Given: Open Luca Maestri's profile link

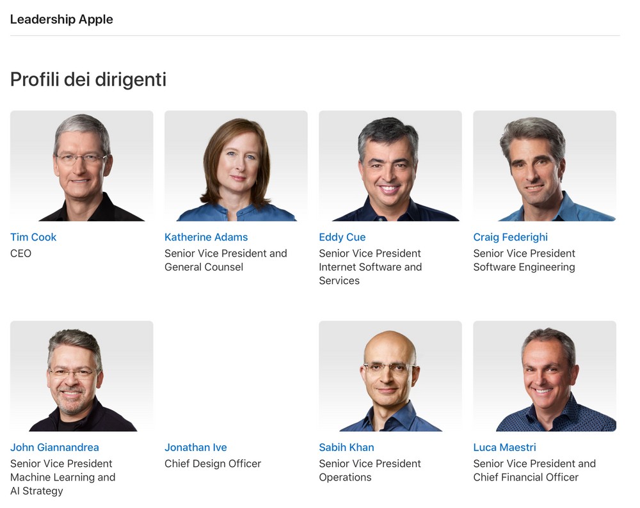Looking at the screenshot, I should coord(504,447).
